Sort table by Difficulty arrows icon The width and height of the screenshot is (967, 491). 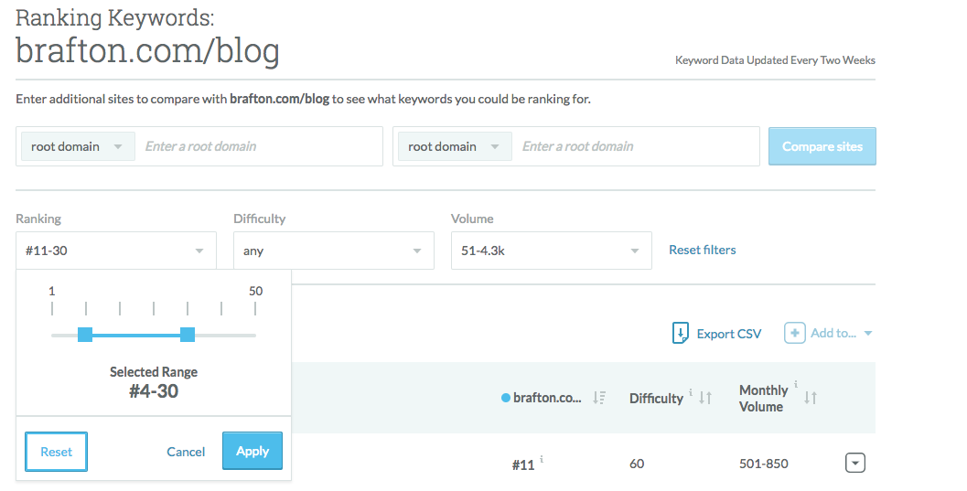(705, 398)
